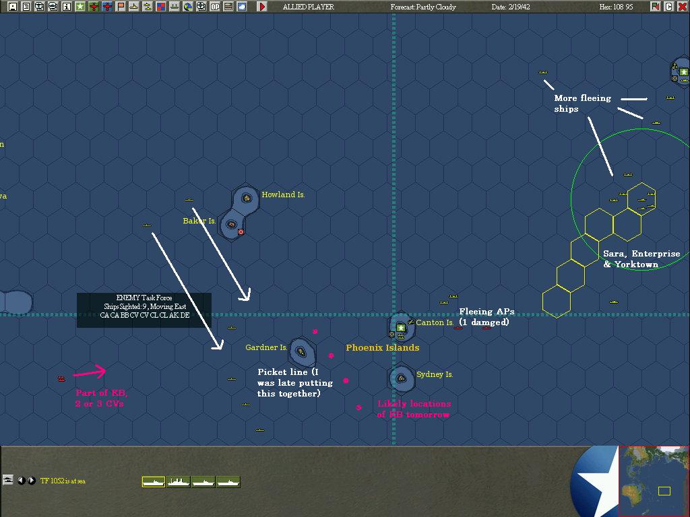Click the Canton Is. star base icon
The image size is (690, 517).
click(x=400, y=328)
